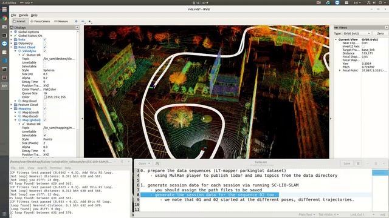Screen dimensions: 389x218
Task: Collapse the Point Cloud group
Action: (x=11, y=47)
